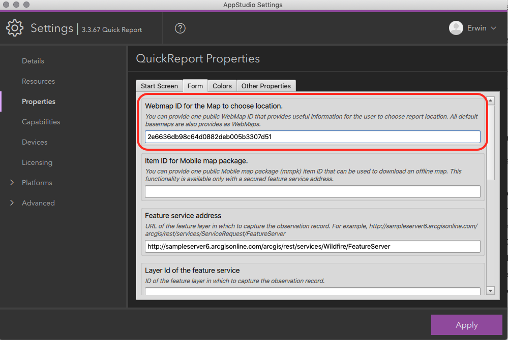508x340 pixels.
Task: Open Devices in the sidebar
Action: (35, 142)
